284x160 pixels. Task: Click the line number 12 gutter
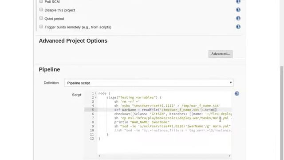pos(92,139)
